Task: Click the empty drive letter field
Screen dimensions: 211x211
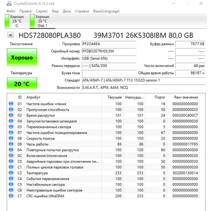Action: [x=109, y=73]
